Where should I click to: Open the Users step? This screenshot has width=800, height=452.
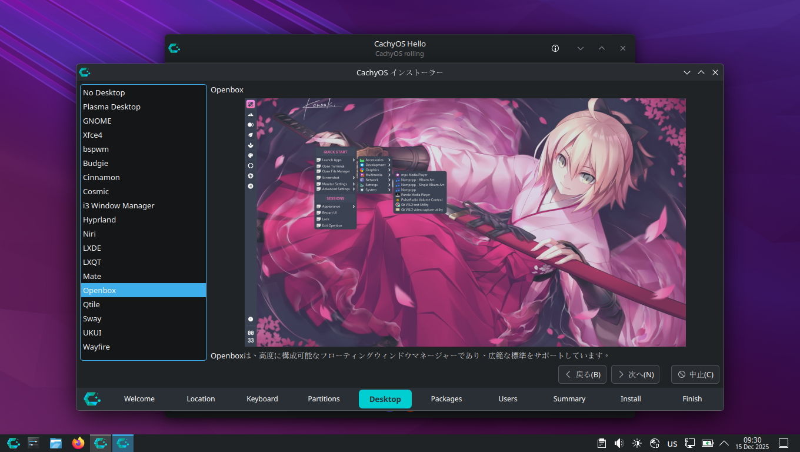508,399
